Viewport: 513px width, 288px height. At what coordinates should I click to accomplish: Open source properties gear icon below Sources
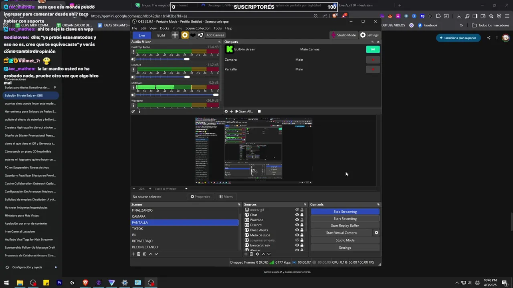pos(257,254)
